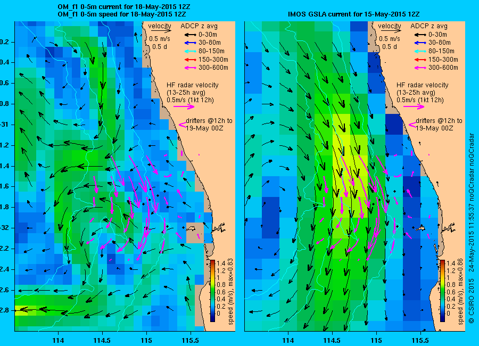This screenshot has width=479, height=346.
Task: Click the red 150-300m arrow in right legend
Action: point(420,60)
